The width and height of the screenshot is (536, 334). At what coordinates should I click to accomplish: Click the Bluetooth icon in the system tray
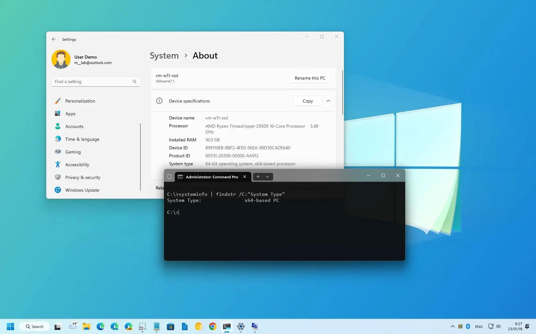coord(468,326)
